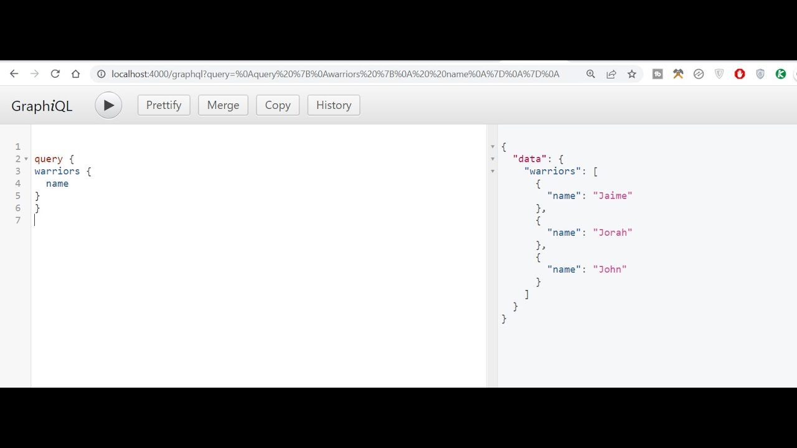Screen dimensions: 797x448
Task: Fold the "warriors" array in the response
Action: [493, 171]
